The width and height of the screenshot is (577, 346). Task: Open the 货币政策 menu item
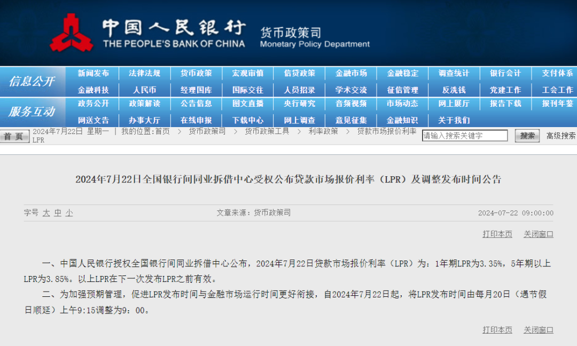(x=196, y=73)
